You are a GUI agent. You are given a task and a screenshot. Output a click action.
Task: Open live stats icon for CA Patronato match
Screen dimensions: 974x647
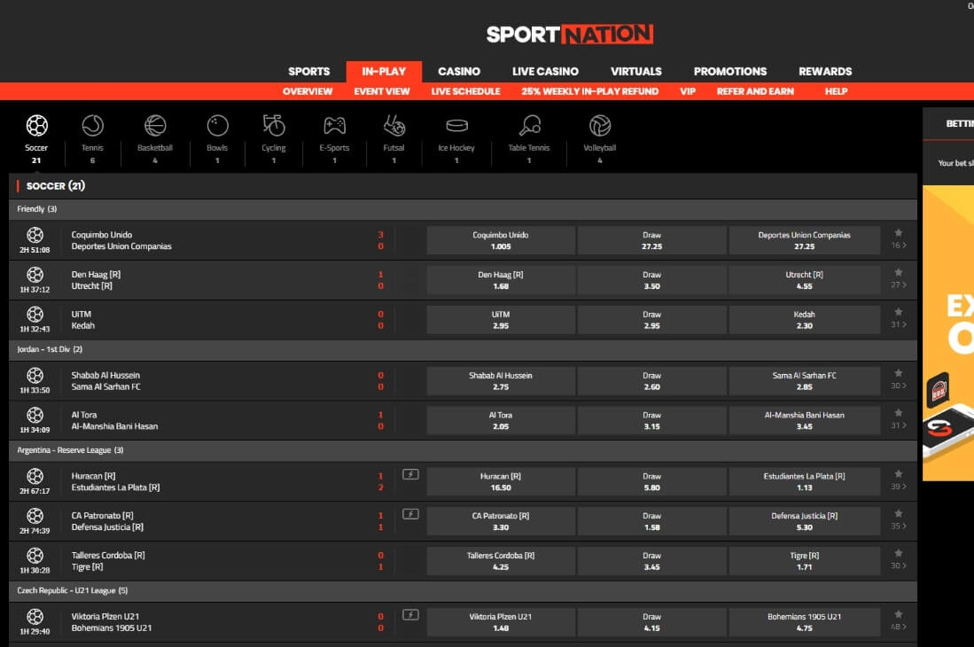click(x=410, y=514)
